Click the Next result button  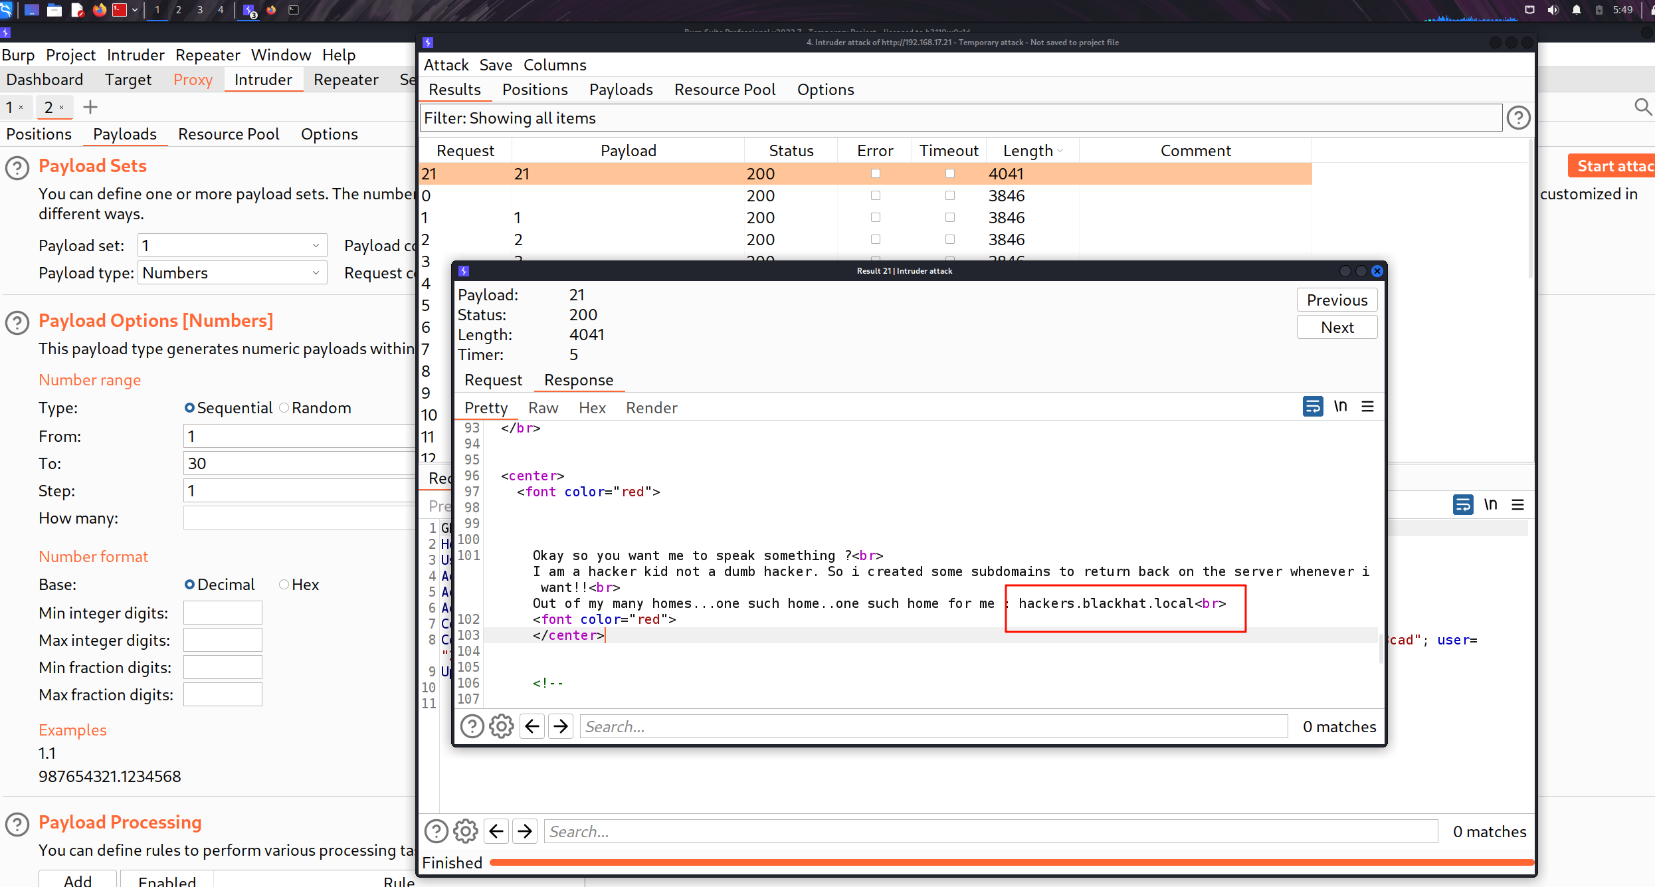coord(1337,328)
